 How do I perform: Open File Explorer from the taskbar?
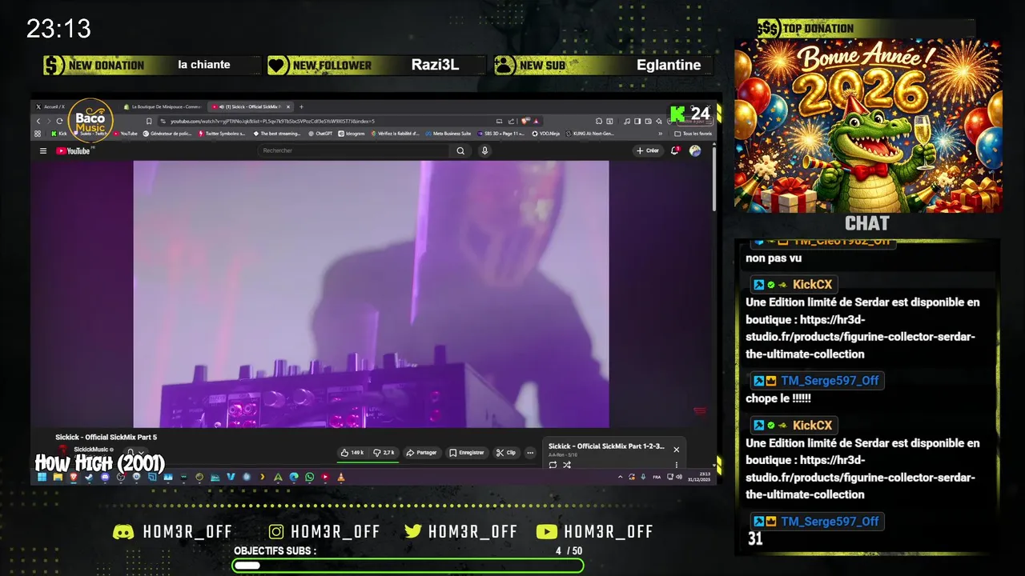[58, 477]
